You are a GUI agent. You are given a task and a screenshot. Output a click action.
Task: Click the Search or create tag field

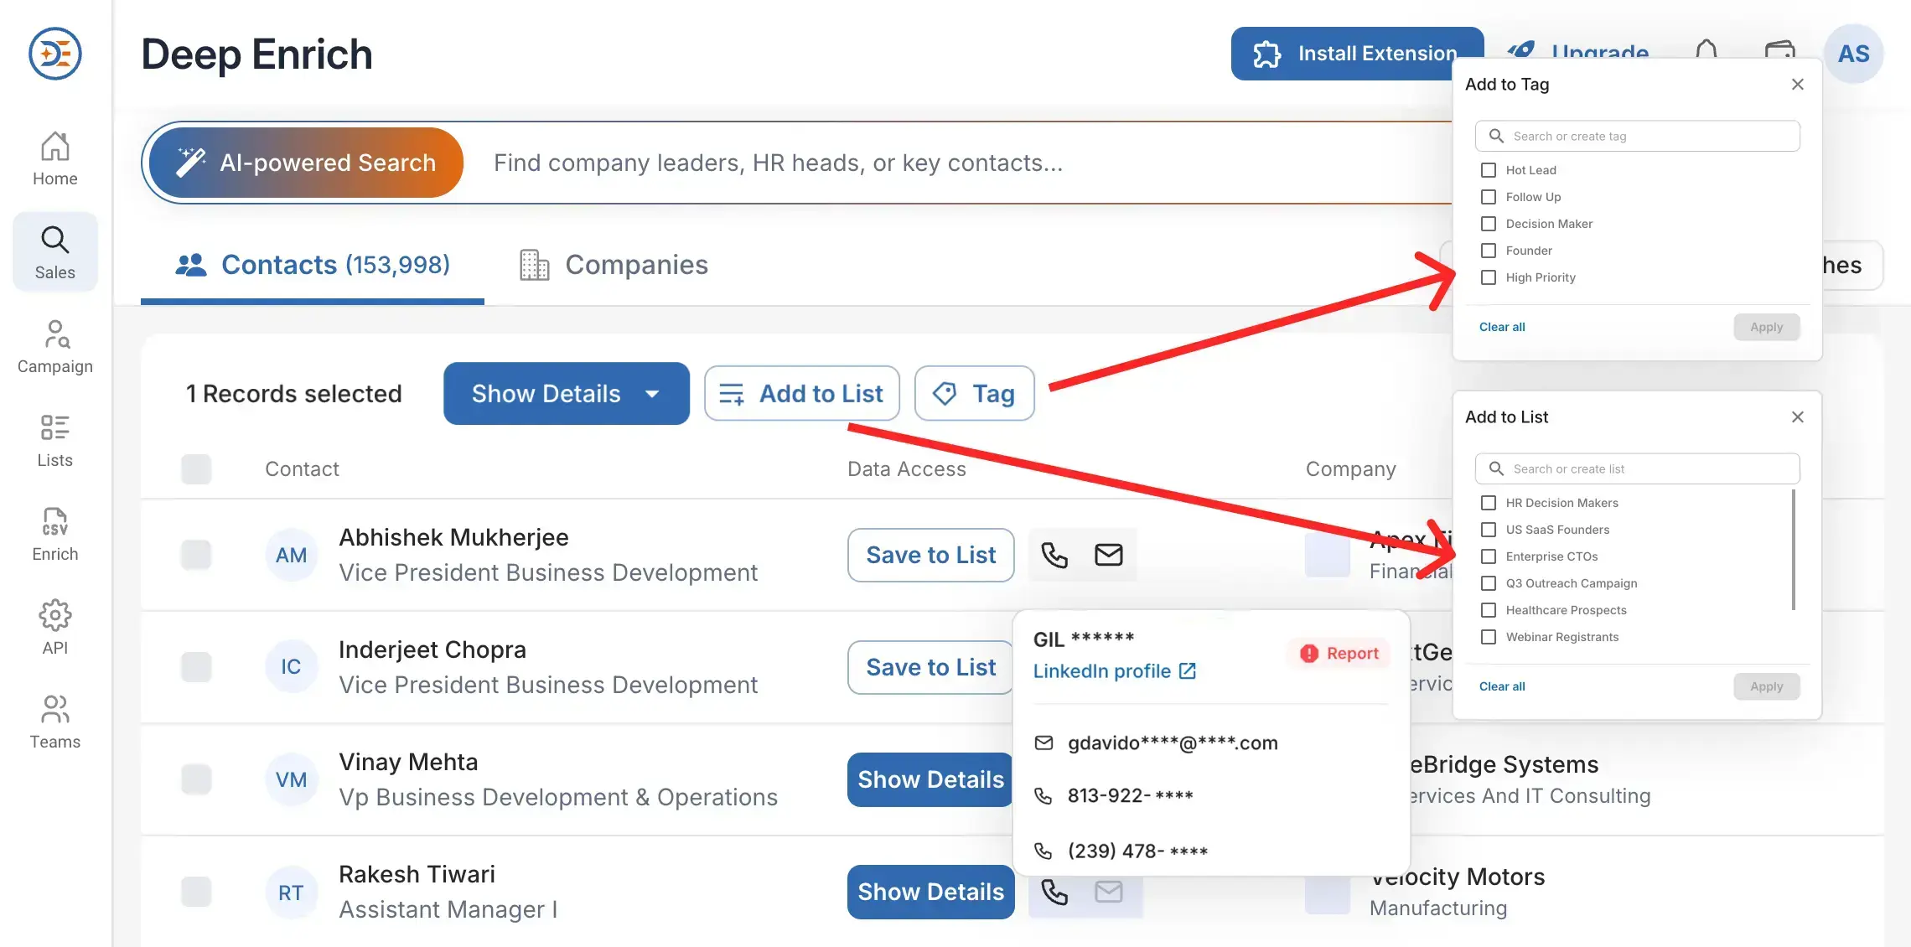click(x=1638, y=136)
